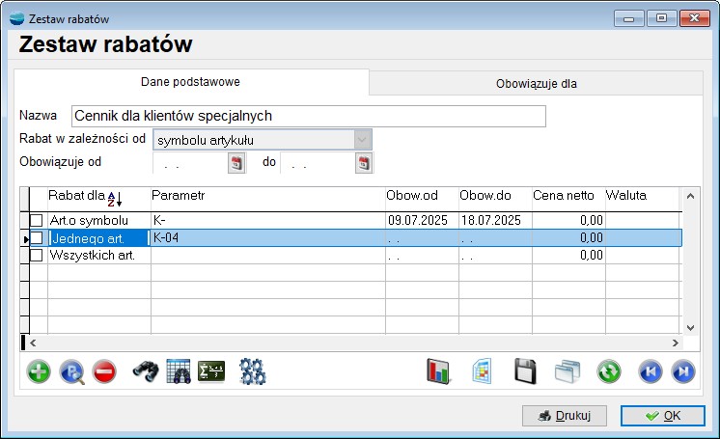Screen dimensions: 720x439
Task: Click the Drukuj button
Action: [x=565, y=416]
